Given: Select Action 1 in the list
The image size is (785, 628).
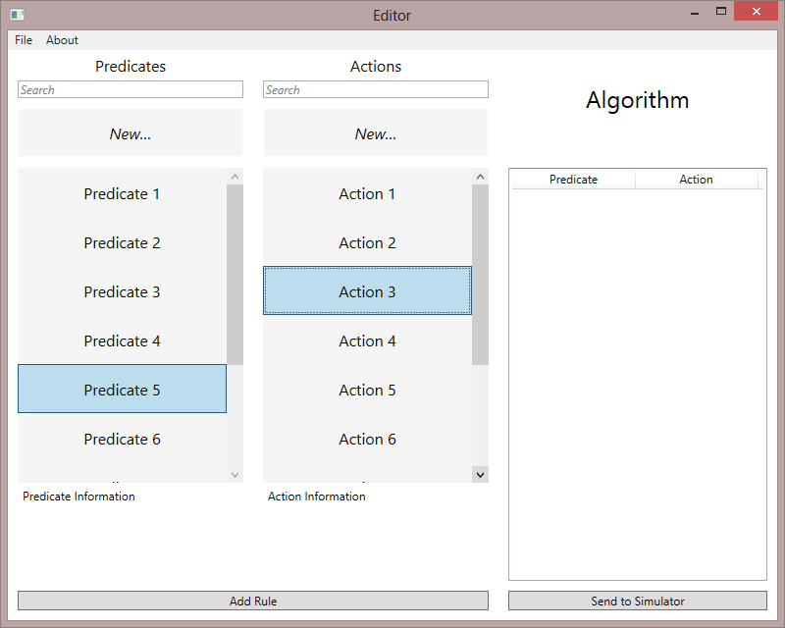Looking at the screenshot, I should [368, 193].
